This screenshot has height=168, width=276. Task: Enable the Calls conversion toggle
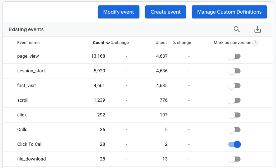234,130
